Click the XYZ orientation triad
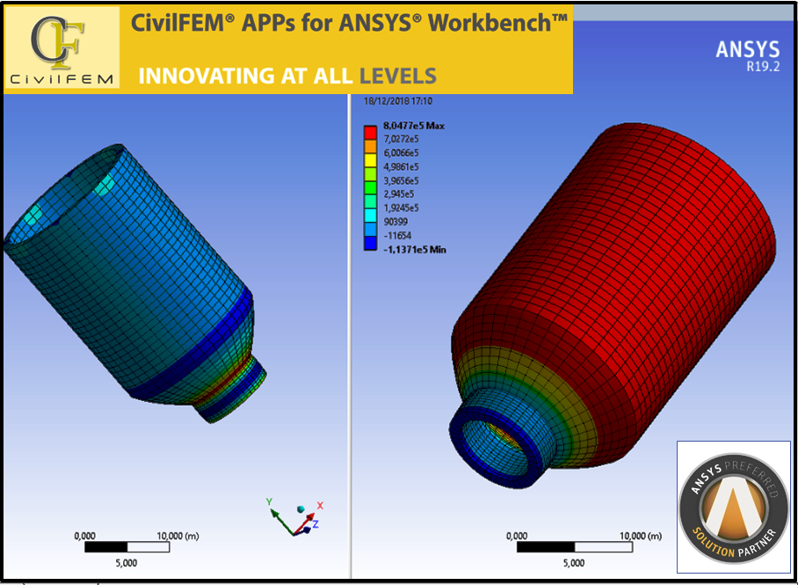The width and height of the screenshot is (798, 585). point(294,516)
